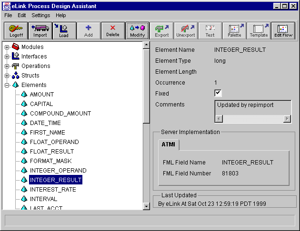Click the FML Field Number 81803
Viewport: 300px width, 231px height.
tap(230, 173)
